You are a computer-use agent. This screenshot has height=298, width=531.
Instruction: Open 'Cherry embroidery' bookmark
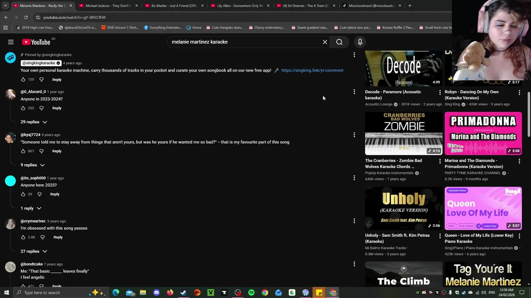(x=267, y=28)
